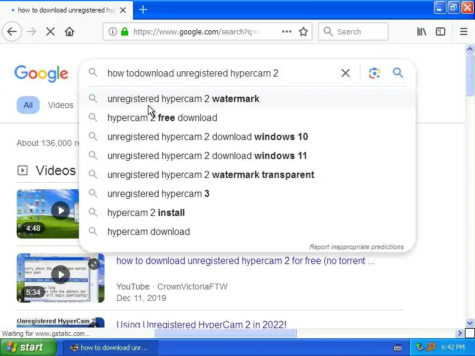Image resolution: width=475 pixels, height=356 pixels.
Task: Click the 6:42 PM system clock
Action: 452,347
